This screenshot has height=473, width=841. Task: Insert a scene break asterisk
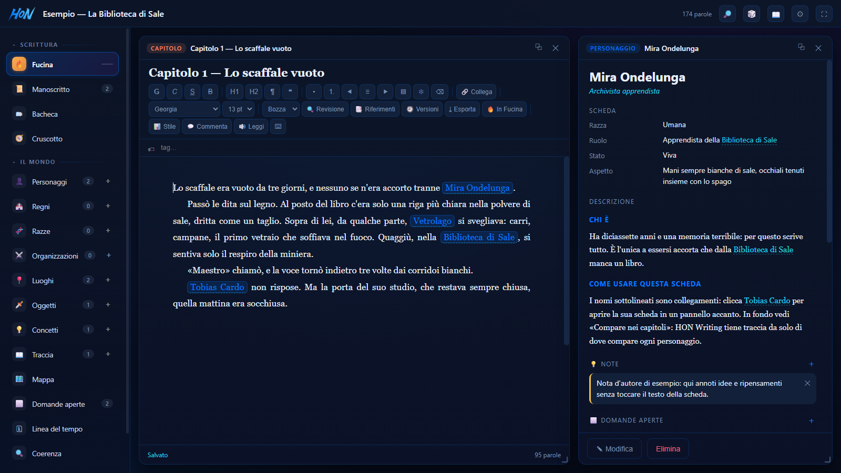point(421,91)
